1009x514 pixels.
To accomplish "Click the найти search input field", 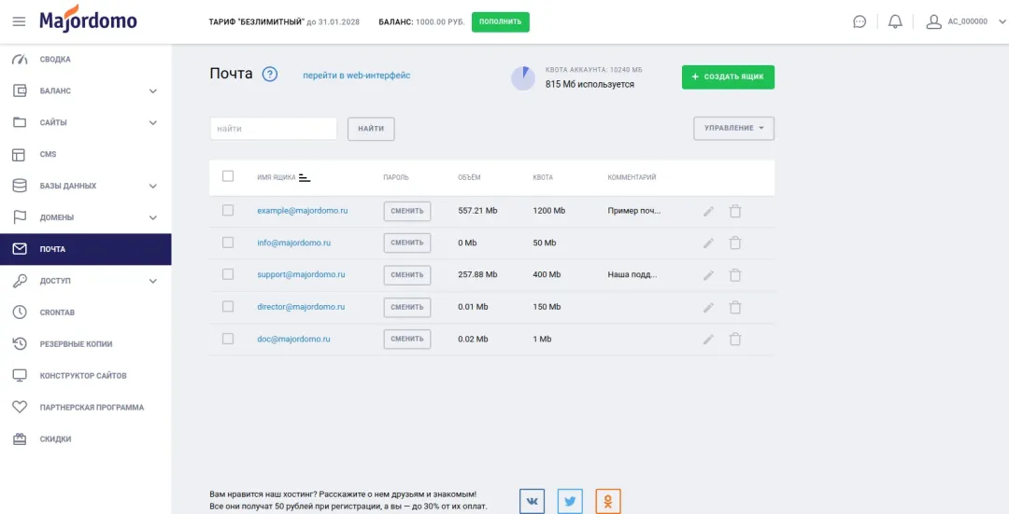I will (x=274, y=129).
